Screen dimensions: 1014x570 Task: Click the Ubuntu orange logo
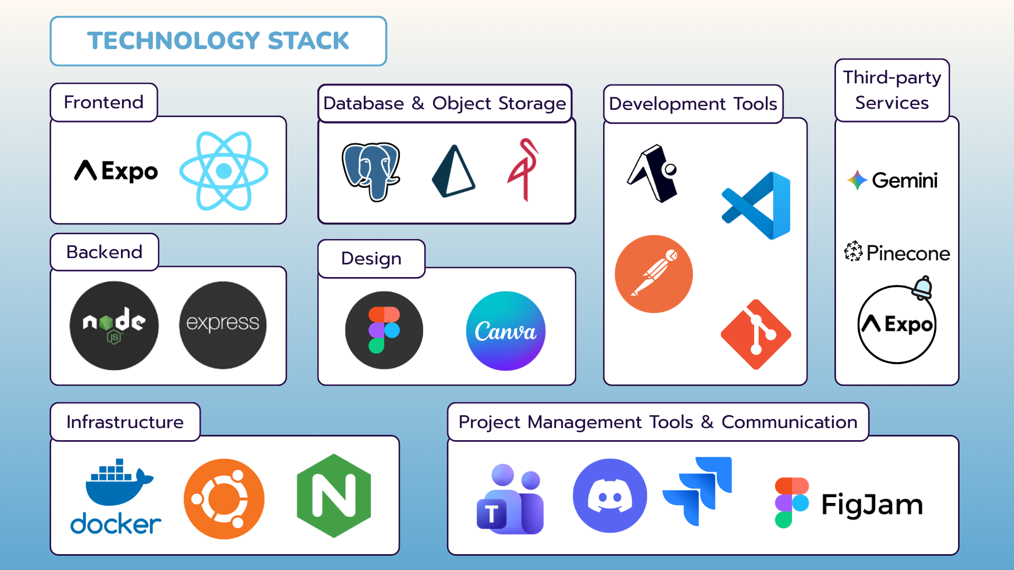tap(224, 499)
